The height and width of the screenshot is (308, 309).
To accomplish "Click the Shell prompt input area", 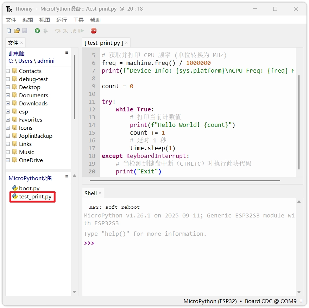I will point(190,243).
